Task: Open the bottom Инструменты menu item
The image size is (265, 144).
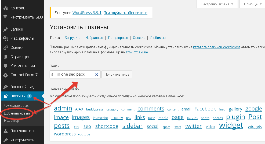Action: (x=22, y=140)
